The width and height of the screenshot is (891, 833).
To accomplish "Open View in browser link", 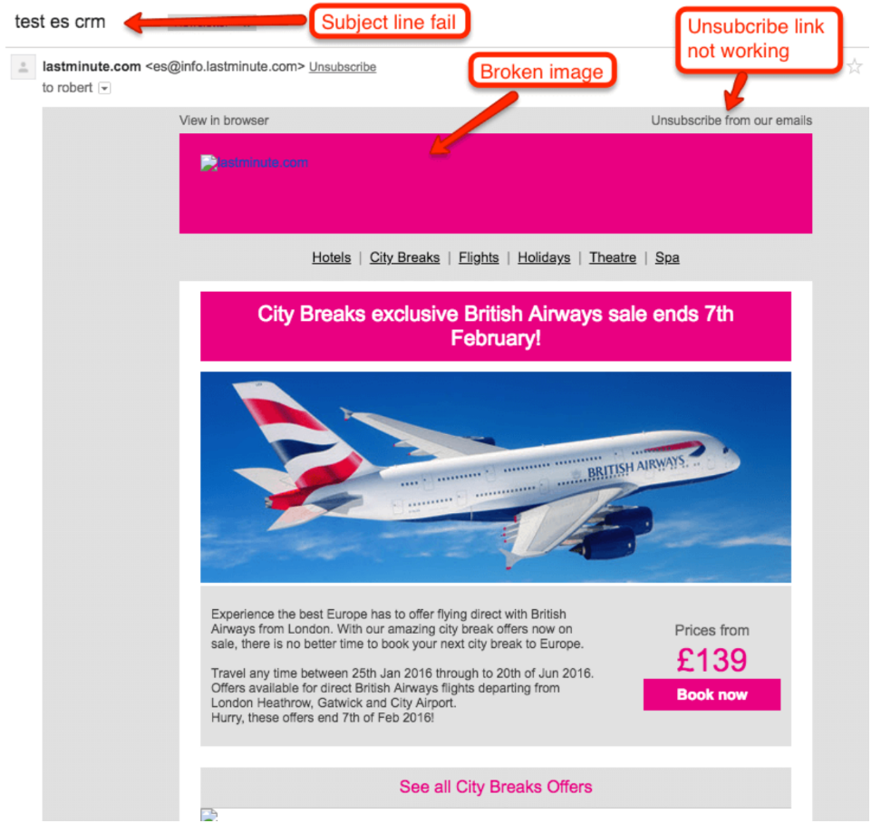I will click(224, 121).
